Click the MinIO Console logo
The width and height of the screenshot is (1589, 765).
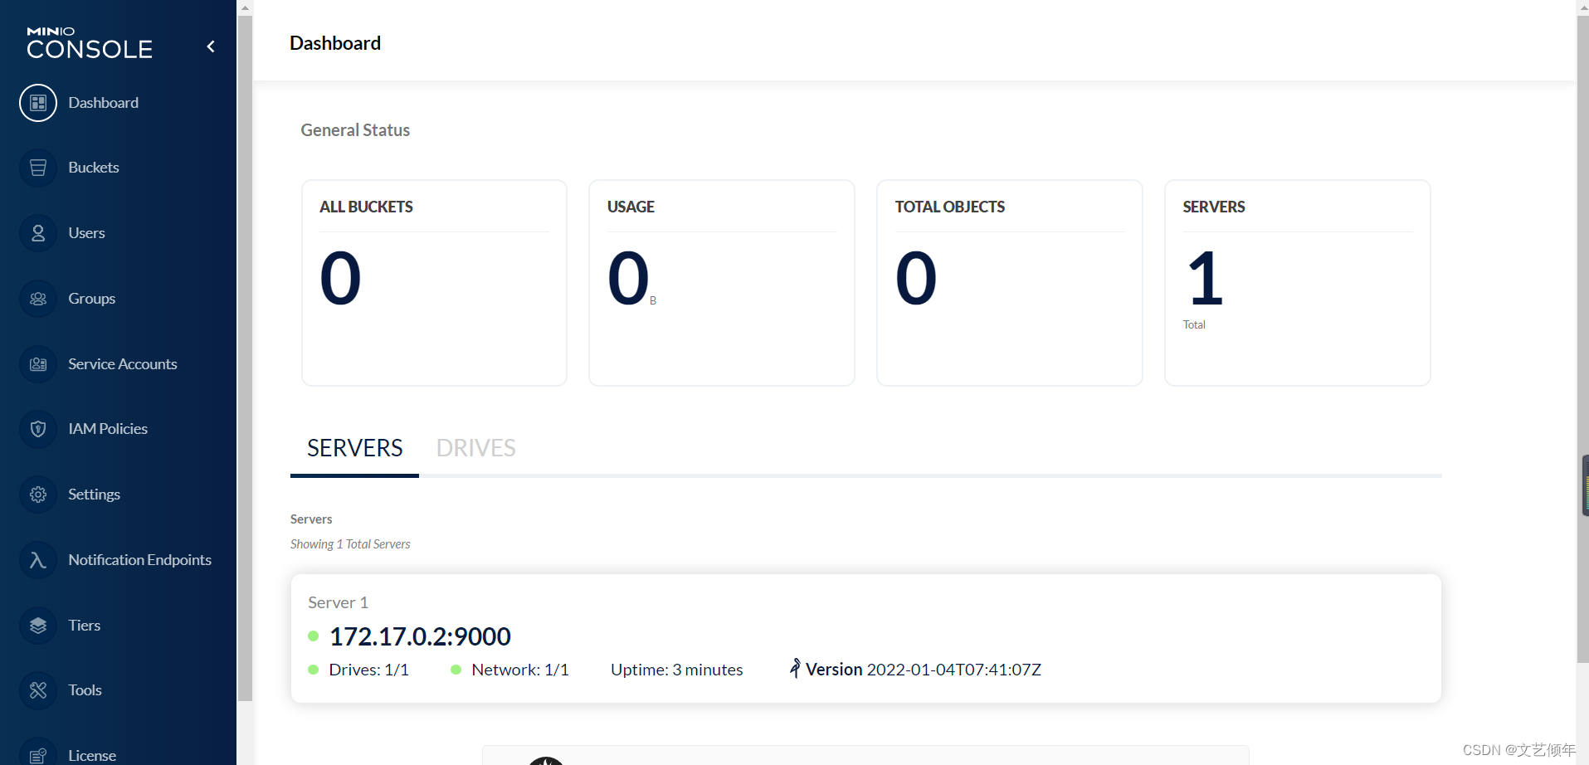click(x=90, y=42)
